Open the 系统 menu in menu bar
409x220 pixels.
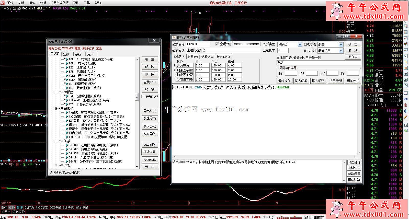point(10,3)
